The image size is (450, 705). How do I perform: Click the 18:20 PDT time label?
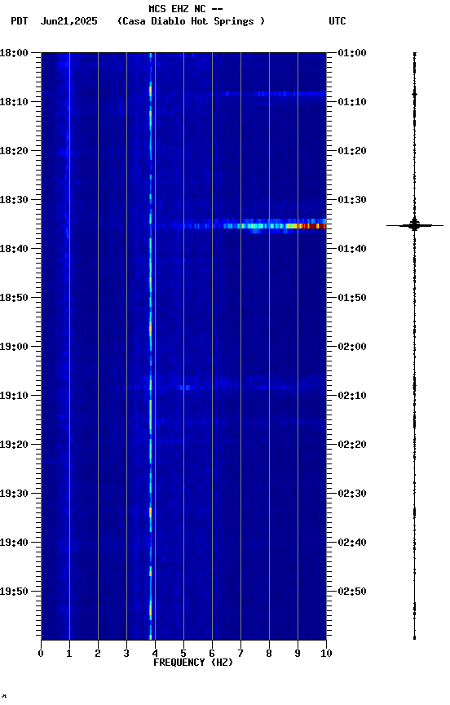(14, 151)
